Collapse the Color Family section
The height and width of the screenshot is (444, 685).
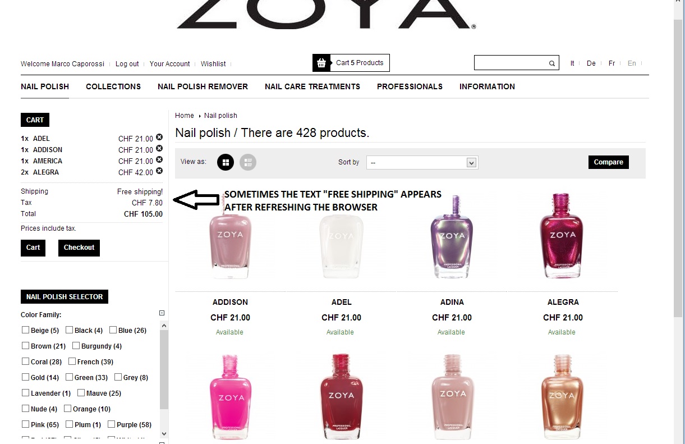162,314
